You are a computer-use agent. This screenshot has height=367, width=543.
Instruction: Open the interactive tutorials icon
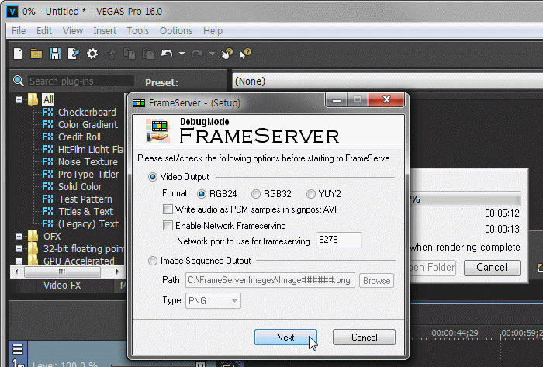tap(227, 54)
